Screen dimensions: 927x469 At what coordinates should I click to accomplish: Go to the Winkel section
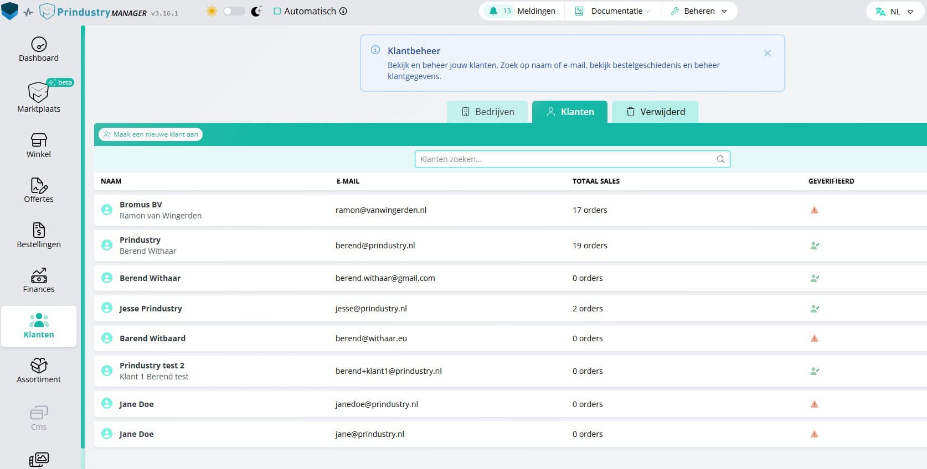(39, 145)
